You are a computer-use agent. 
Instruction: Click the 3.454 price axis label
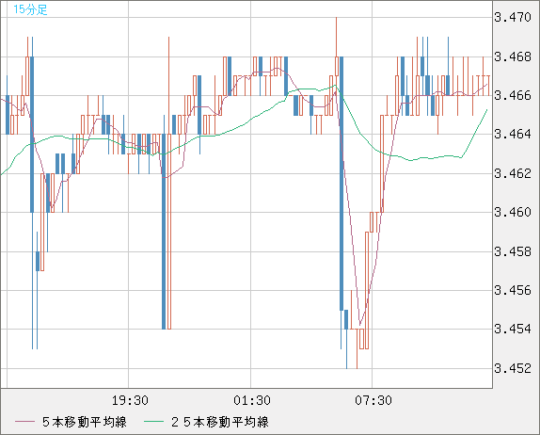click(x=513, y=329)
